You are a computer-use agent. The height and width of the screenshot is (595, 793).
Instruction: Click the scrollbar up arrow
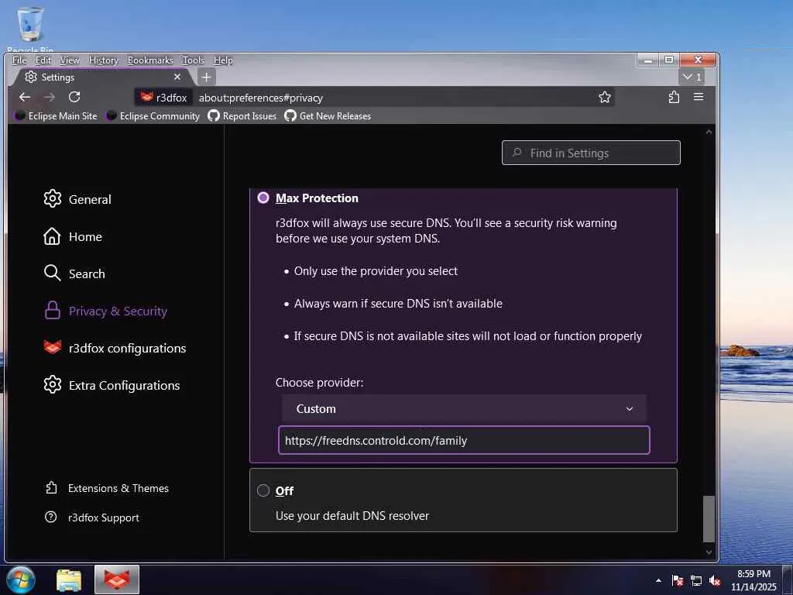click(x=709, y=132)
